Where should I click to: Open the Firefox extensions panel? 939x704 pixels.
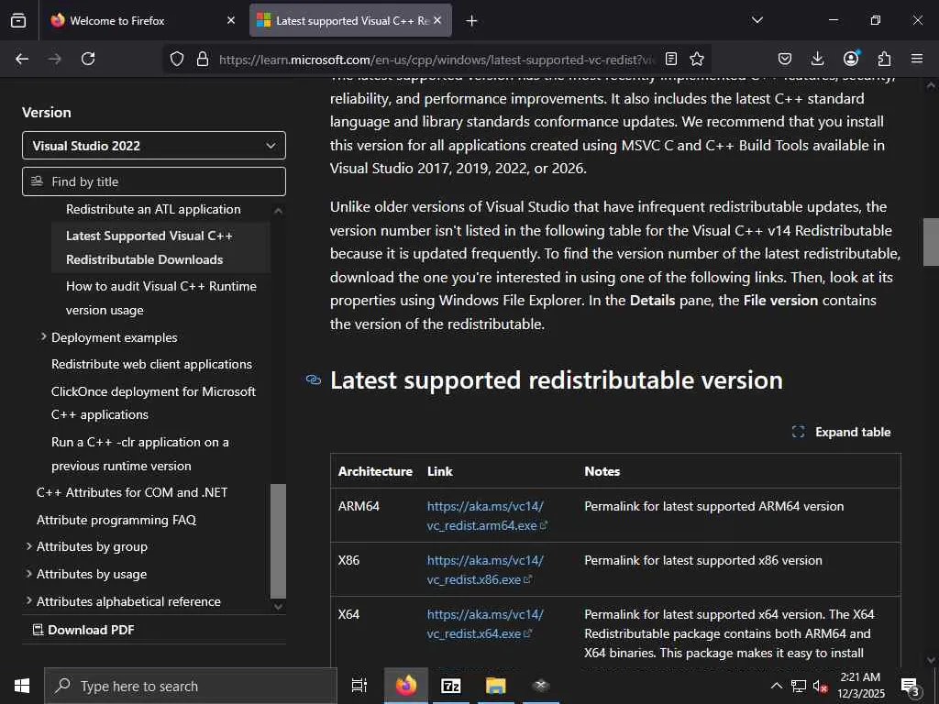(x=884, y=59)
